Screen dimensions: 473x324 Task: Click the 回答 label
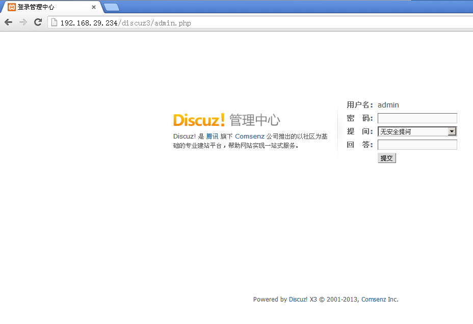point(360,145)
